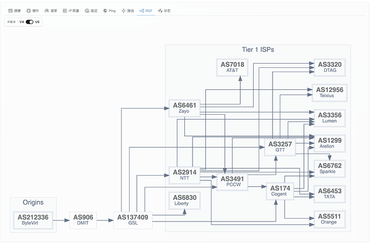371x244 pixels.
Task: Open the 状态 status tab
Action: (164, 11)
